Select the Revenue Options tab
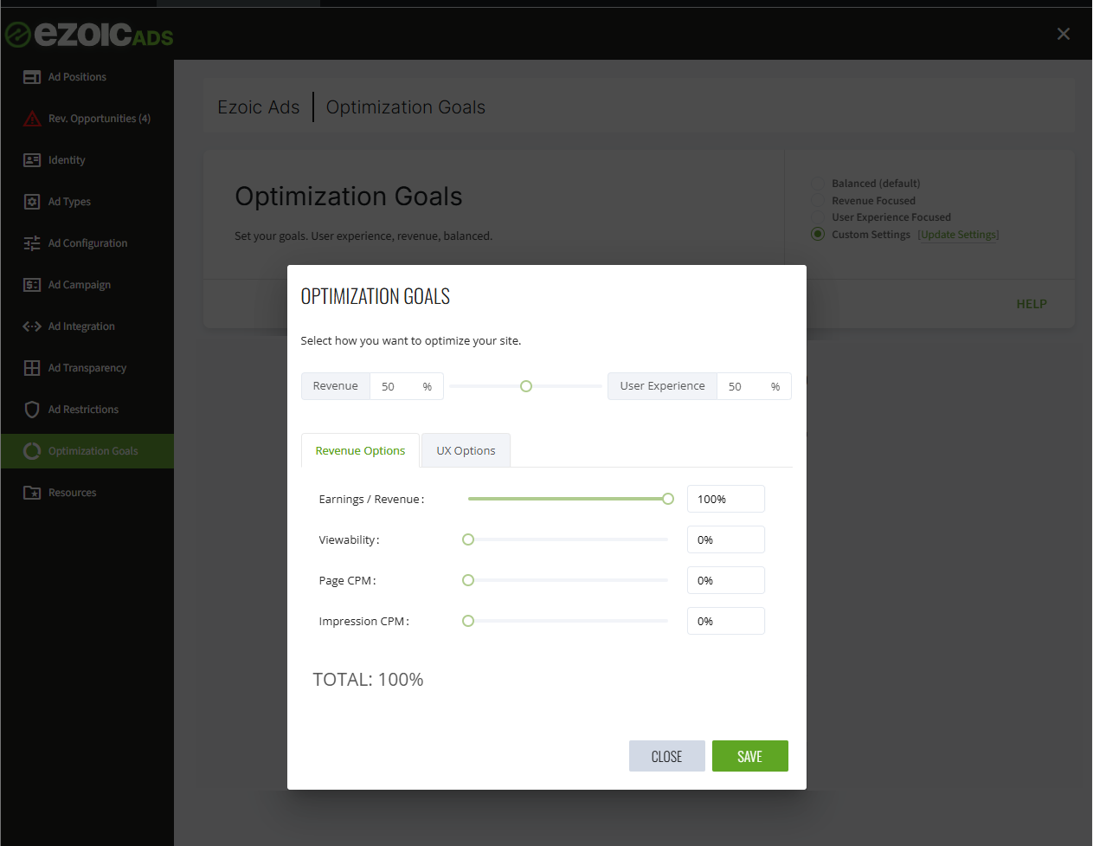The image size is (1093, 846). pyautogui.click(x=360, y=450)
